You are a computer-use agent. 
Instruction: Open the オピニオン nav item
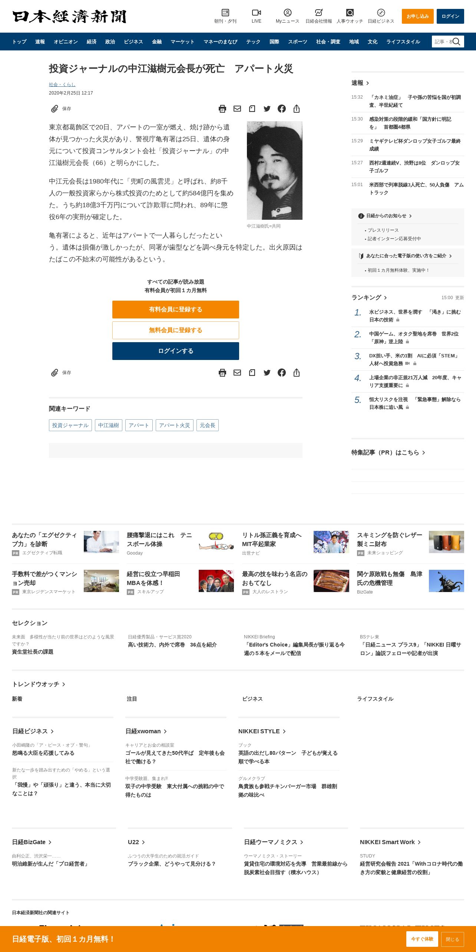click(x=66, y=42)
